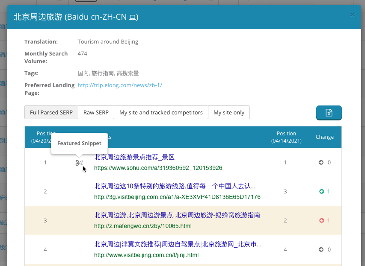The height and width of the screenshot is (266, 365).
Task: Close the keyword details dialog
Action: 352,14
